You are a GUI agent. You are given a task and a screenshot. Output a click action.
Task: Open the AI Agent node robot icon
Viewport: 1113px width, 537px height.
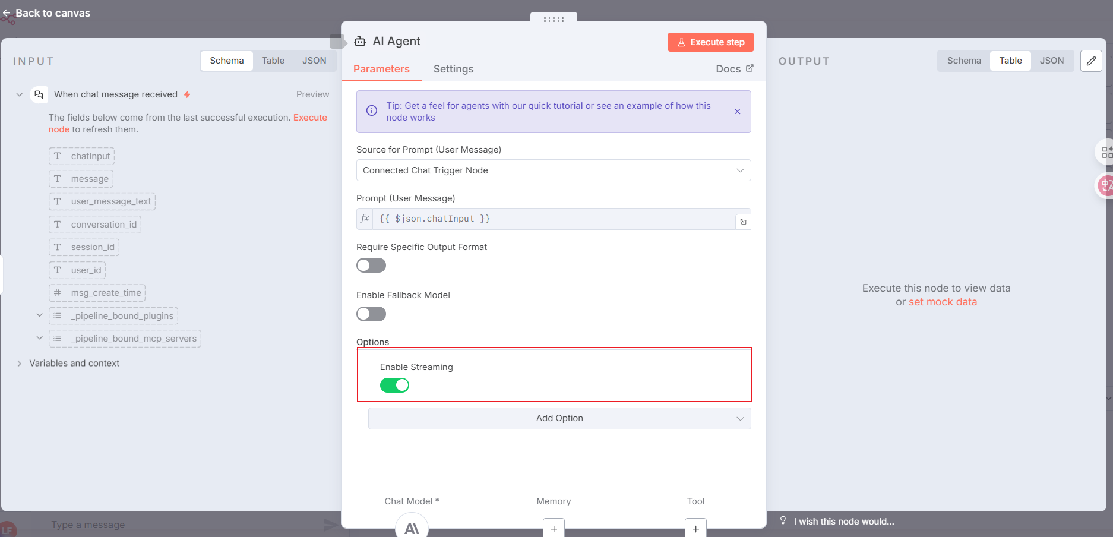(360, 41)
